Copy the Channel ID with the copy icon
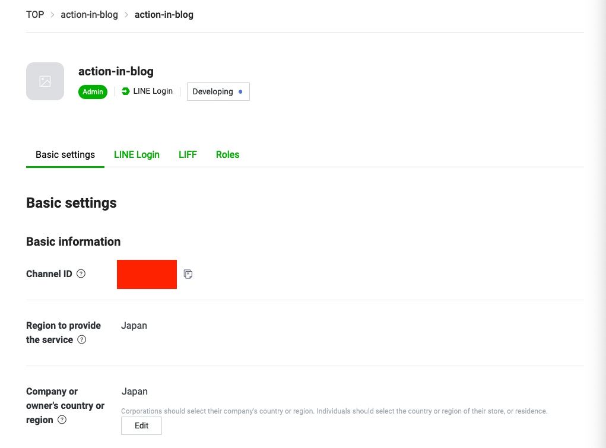 coord(188,274)
